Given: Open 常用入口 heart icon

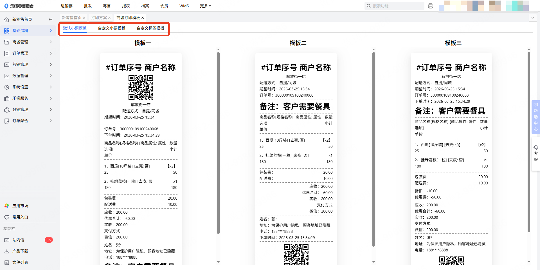Looking at the screenshot, I should click(x=7, y=217).
